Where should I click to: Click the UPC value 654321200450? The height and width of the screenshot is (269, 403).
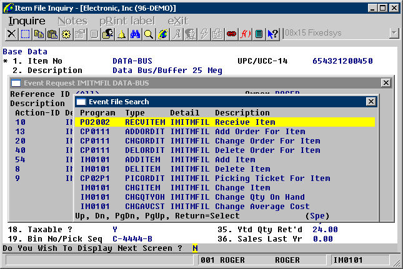[342, 61]
